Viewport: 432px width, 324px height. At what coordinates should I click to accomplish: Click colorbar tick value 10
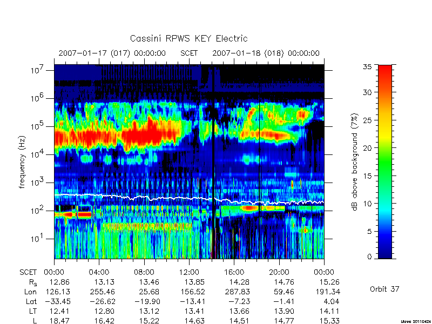point(368,204)
